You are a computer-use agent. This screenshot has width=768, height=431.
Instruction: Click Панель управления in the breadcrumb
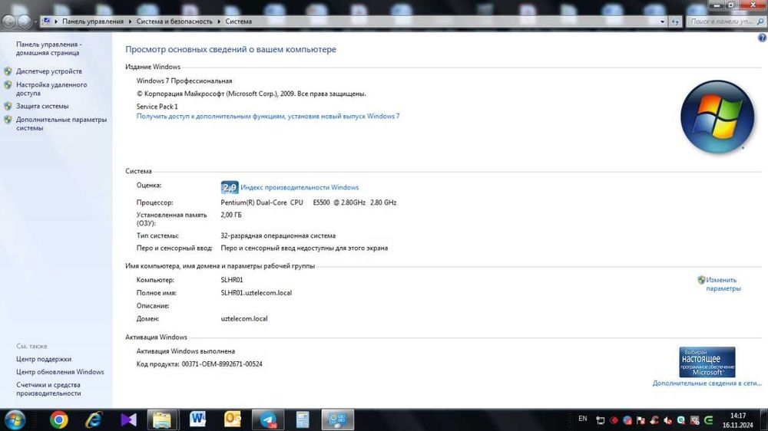point(93,21)
